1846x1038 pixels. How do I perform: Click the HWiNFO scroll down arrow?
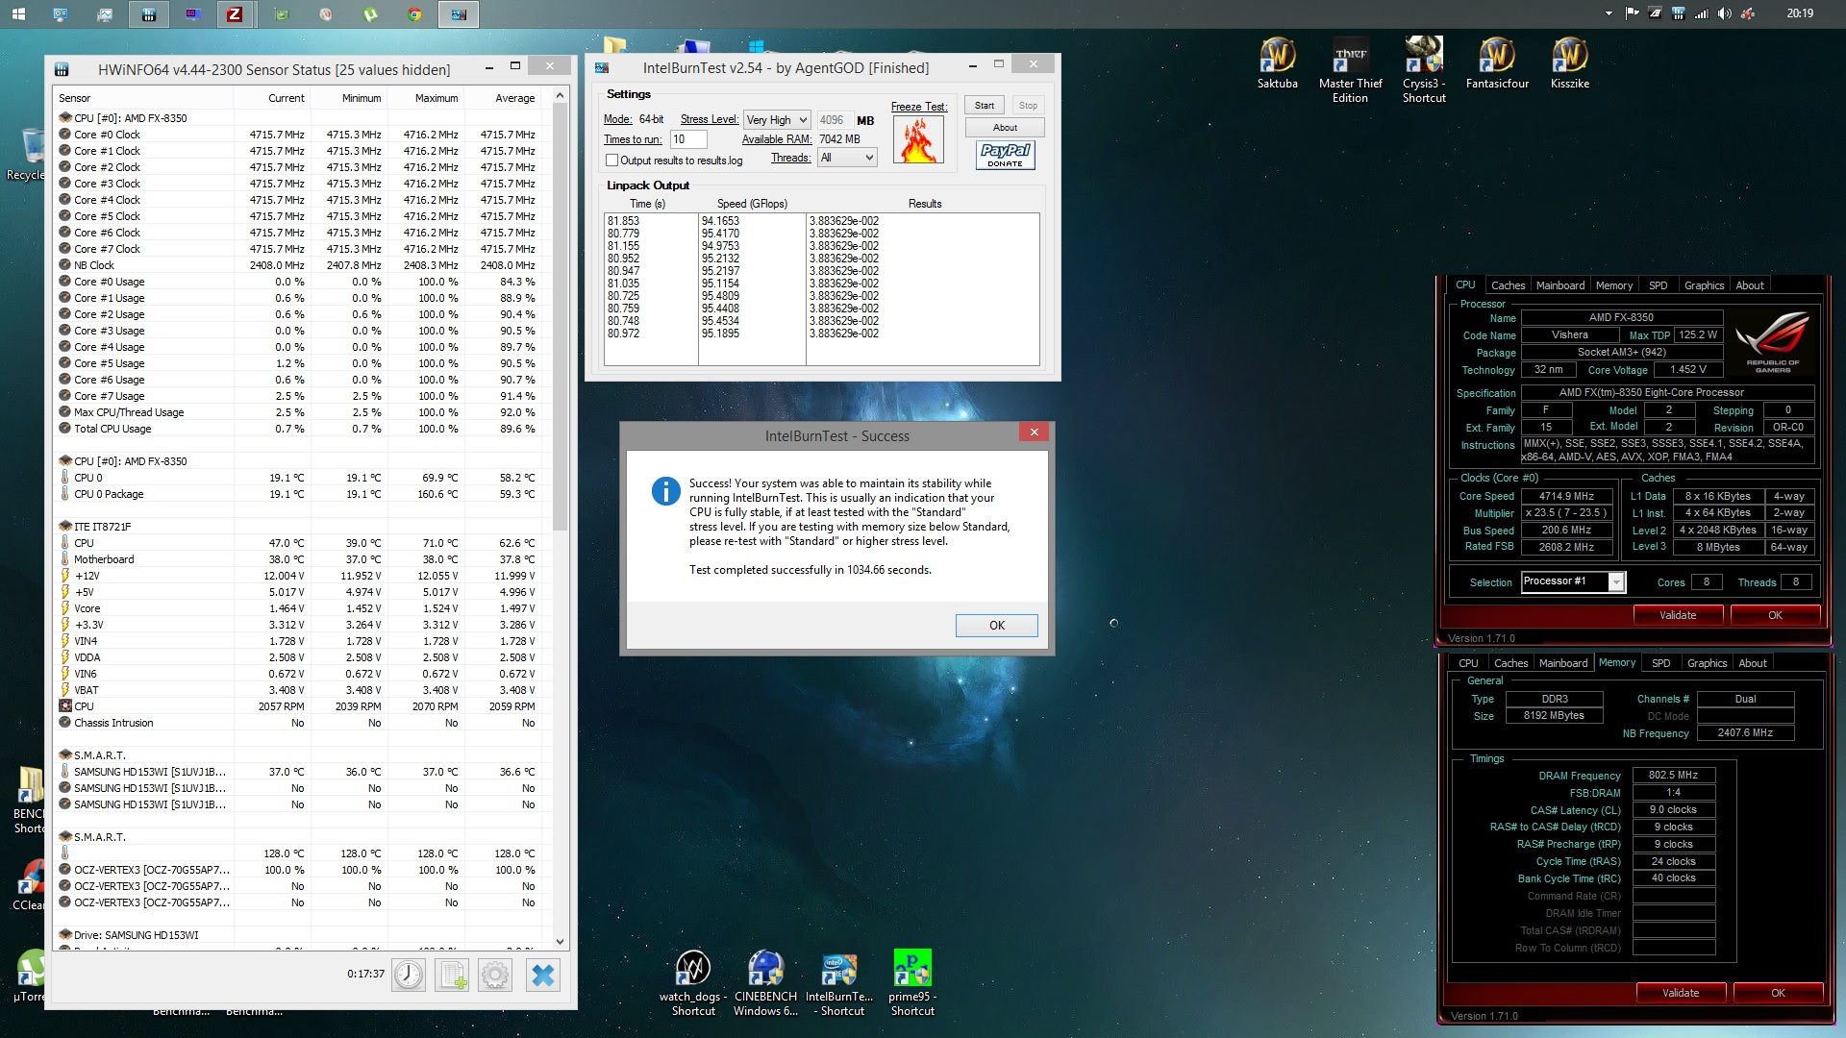point(561,942)
